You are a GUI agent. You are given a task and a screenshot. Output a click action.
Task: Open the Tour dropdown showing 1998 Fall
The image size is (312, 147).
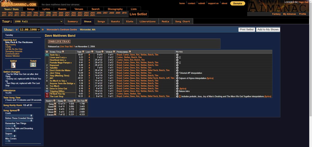(x=38, y=21)
